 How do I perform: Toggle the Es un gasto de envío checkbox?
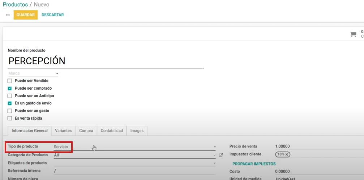pyautogui.click(x=10, y=103)
